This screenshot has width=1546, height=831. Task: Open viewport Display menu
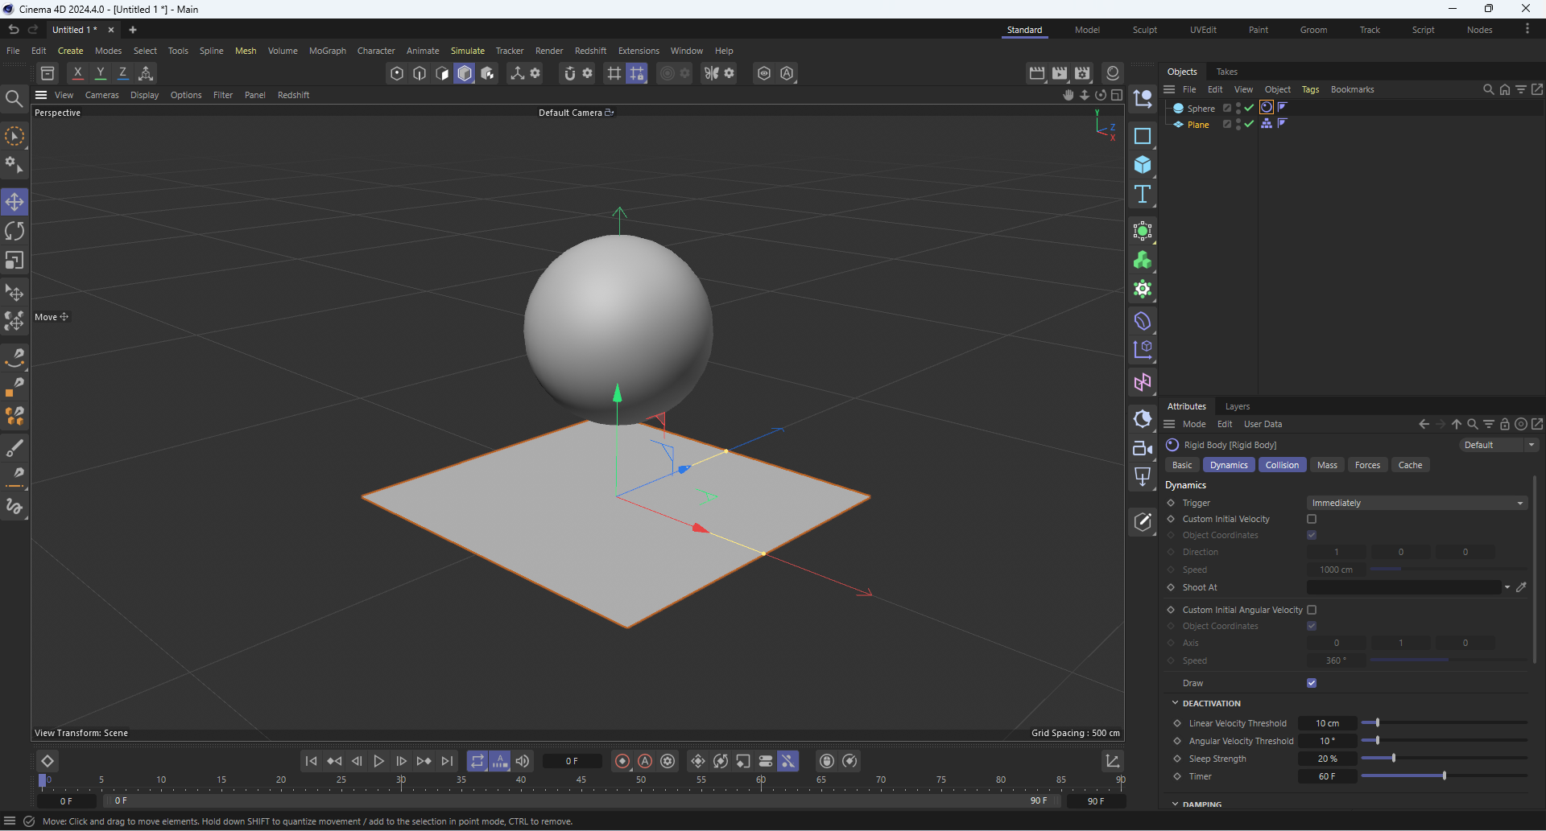[144, 95]
